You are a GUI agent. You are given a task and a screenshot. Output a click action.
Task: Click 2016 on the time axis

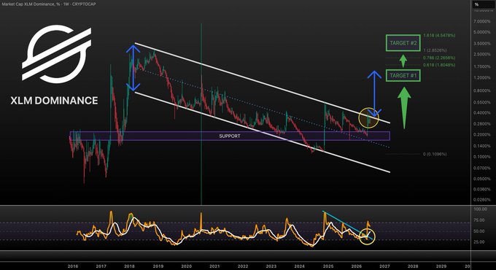click(73, 266)
